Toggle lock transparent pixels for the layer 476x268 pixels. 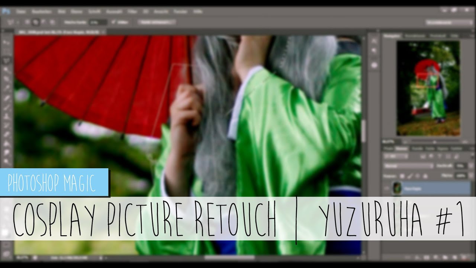[x=402, y=175]
